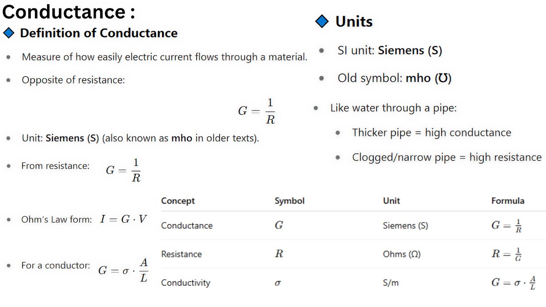The image size is (546, 307).
Task: Click the formula beside "For a conductor:"
Action: tap(123, 270)
